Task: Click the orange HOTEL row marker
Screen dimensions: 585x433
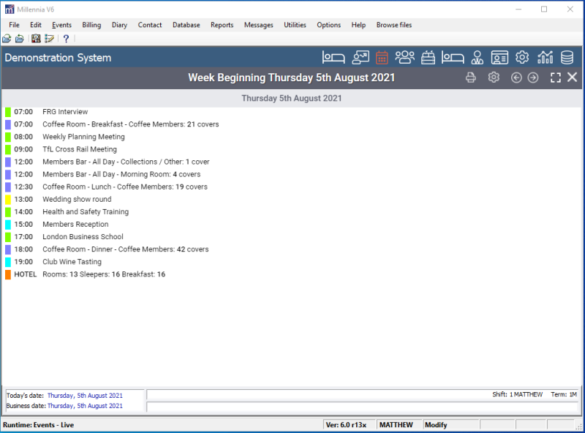Action: (x=8, y=274)
